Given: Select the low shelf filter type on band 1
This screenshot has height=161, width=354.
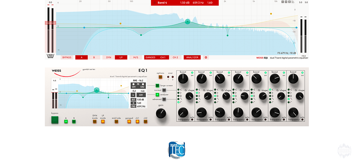Looking at the screenshot, I should (x=178, y=93).
